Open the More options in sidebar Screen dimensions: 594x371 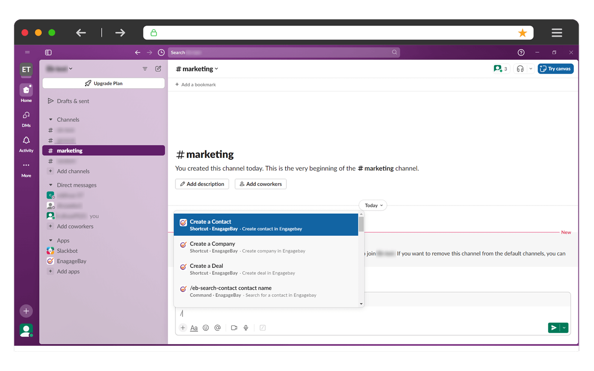click(x=26, y=170)
